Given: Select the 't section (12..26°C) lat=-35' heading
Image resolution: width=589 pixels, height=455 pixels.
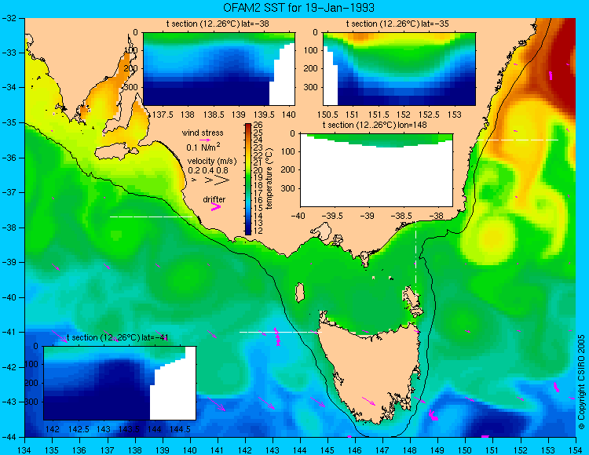Looking at the screenshot, I should pyautogui.click(x=397, y=24).
